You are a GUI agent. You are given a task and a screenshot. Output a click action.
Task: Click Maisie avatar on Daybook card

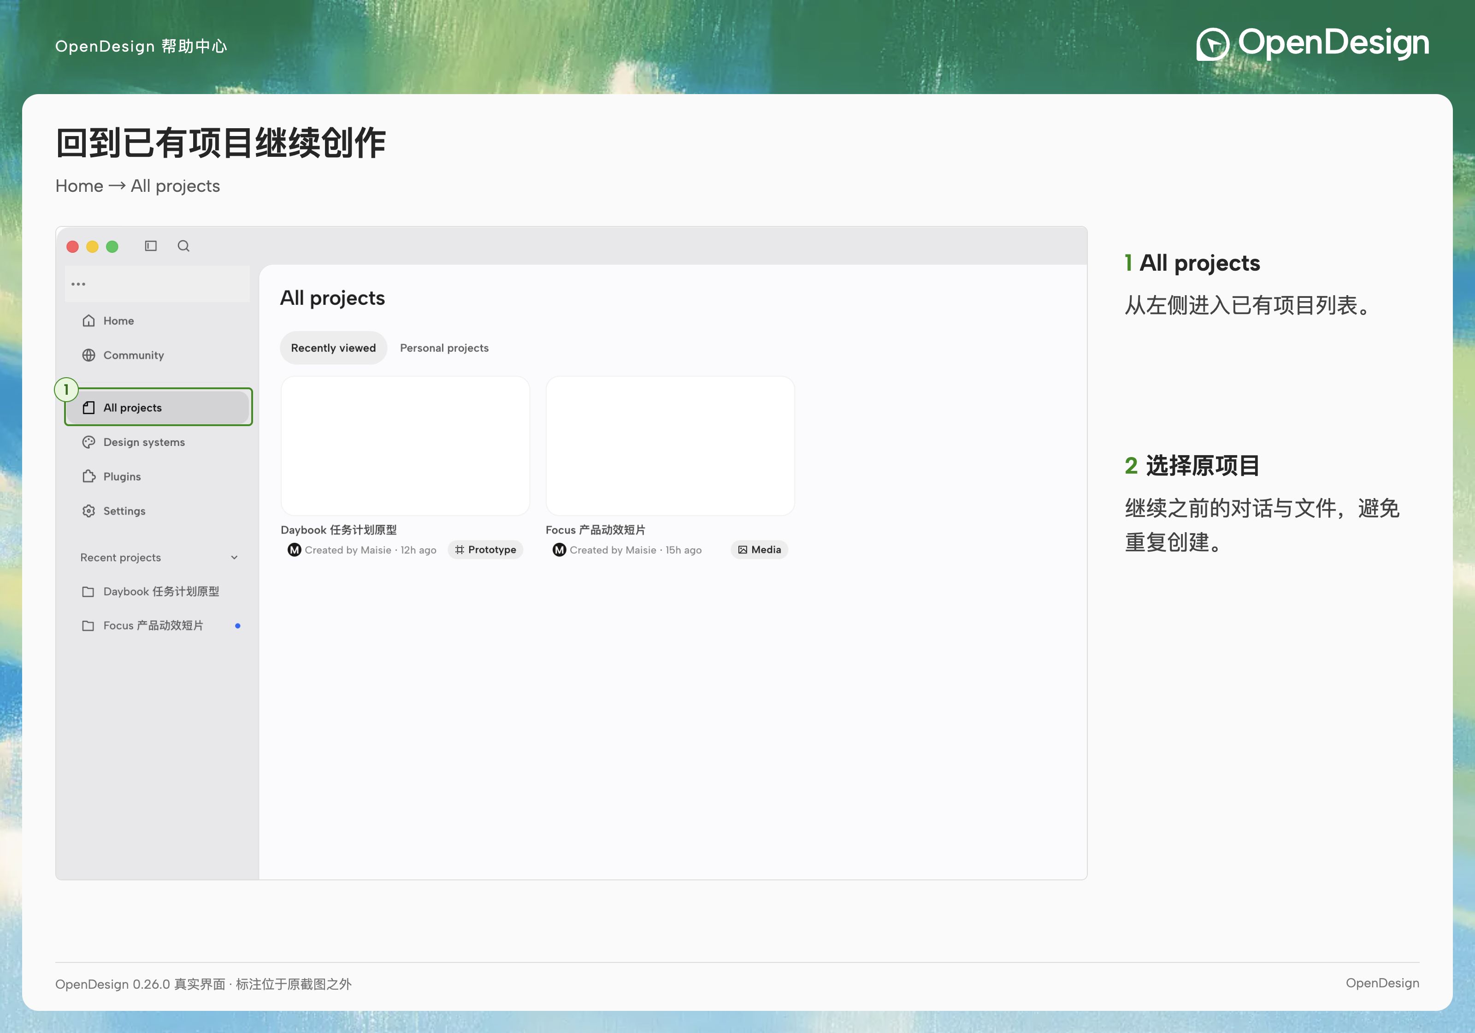[x=294, y=550]
